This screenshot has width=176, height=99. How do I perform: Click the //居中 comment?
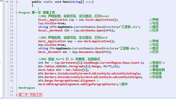pos(123,84)
